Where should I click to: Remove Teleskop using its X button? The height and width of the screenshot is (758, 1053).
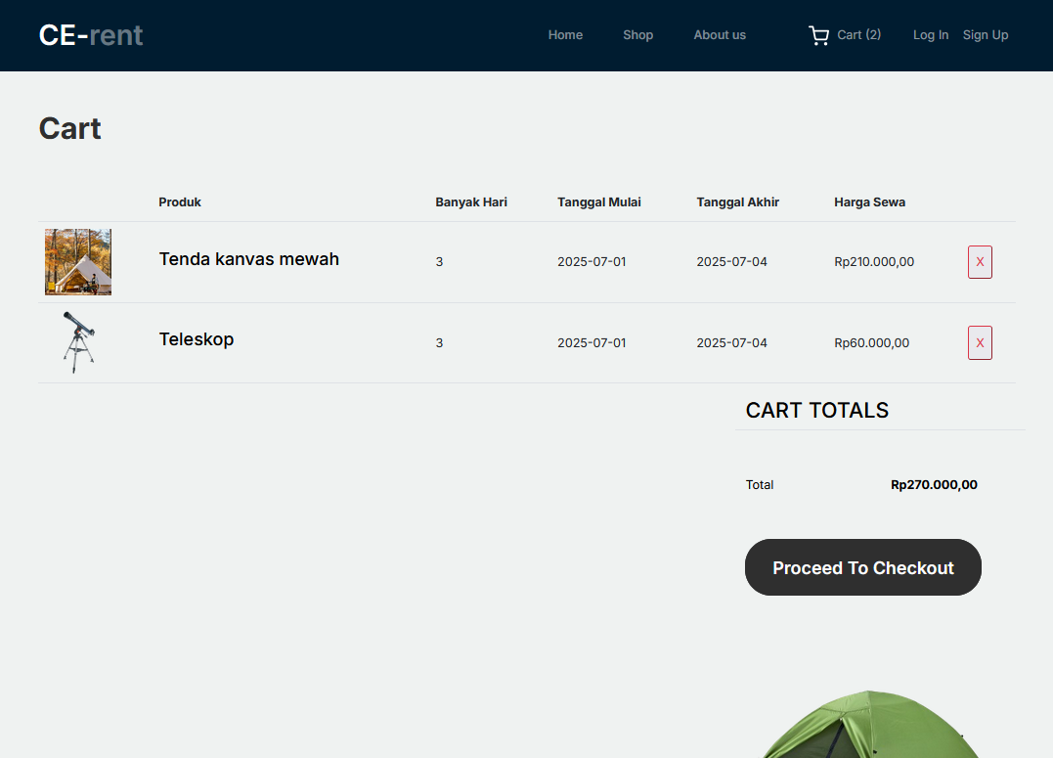(x=980, y=342)
